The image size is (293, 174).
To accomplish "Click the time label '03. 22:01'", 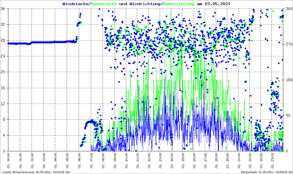I will [261, 161].
